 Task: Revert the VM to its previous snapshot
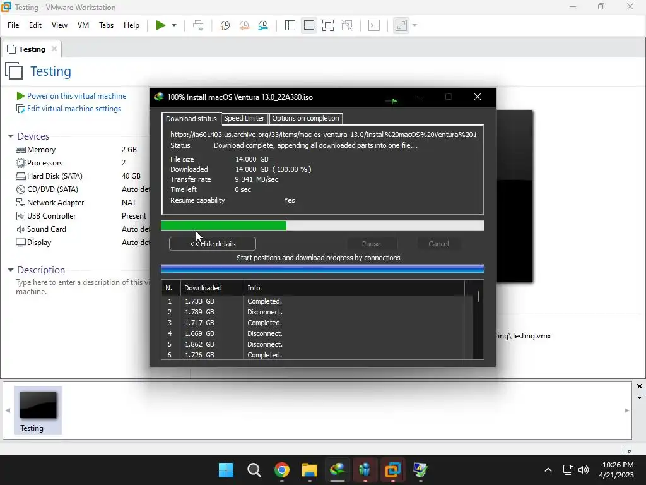tap(244, 25)
